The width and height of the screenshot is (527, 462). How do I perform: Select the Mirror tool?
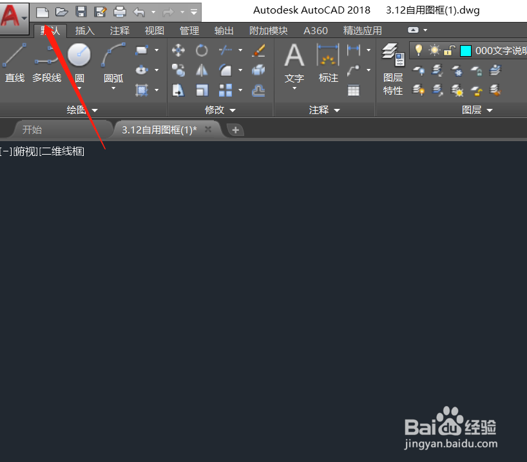(202, 70)
